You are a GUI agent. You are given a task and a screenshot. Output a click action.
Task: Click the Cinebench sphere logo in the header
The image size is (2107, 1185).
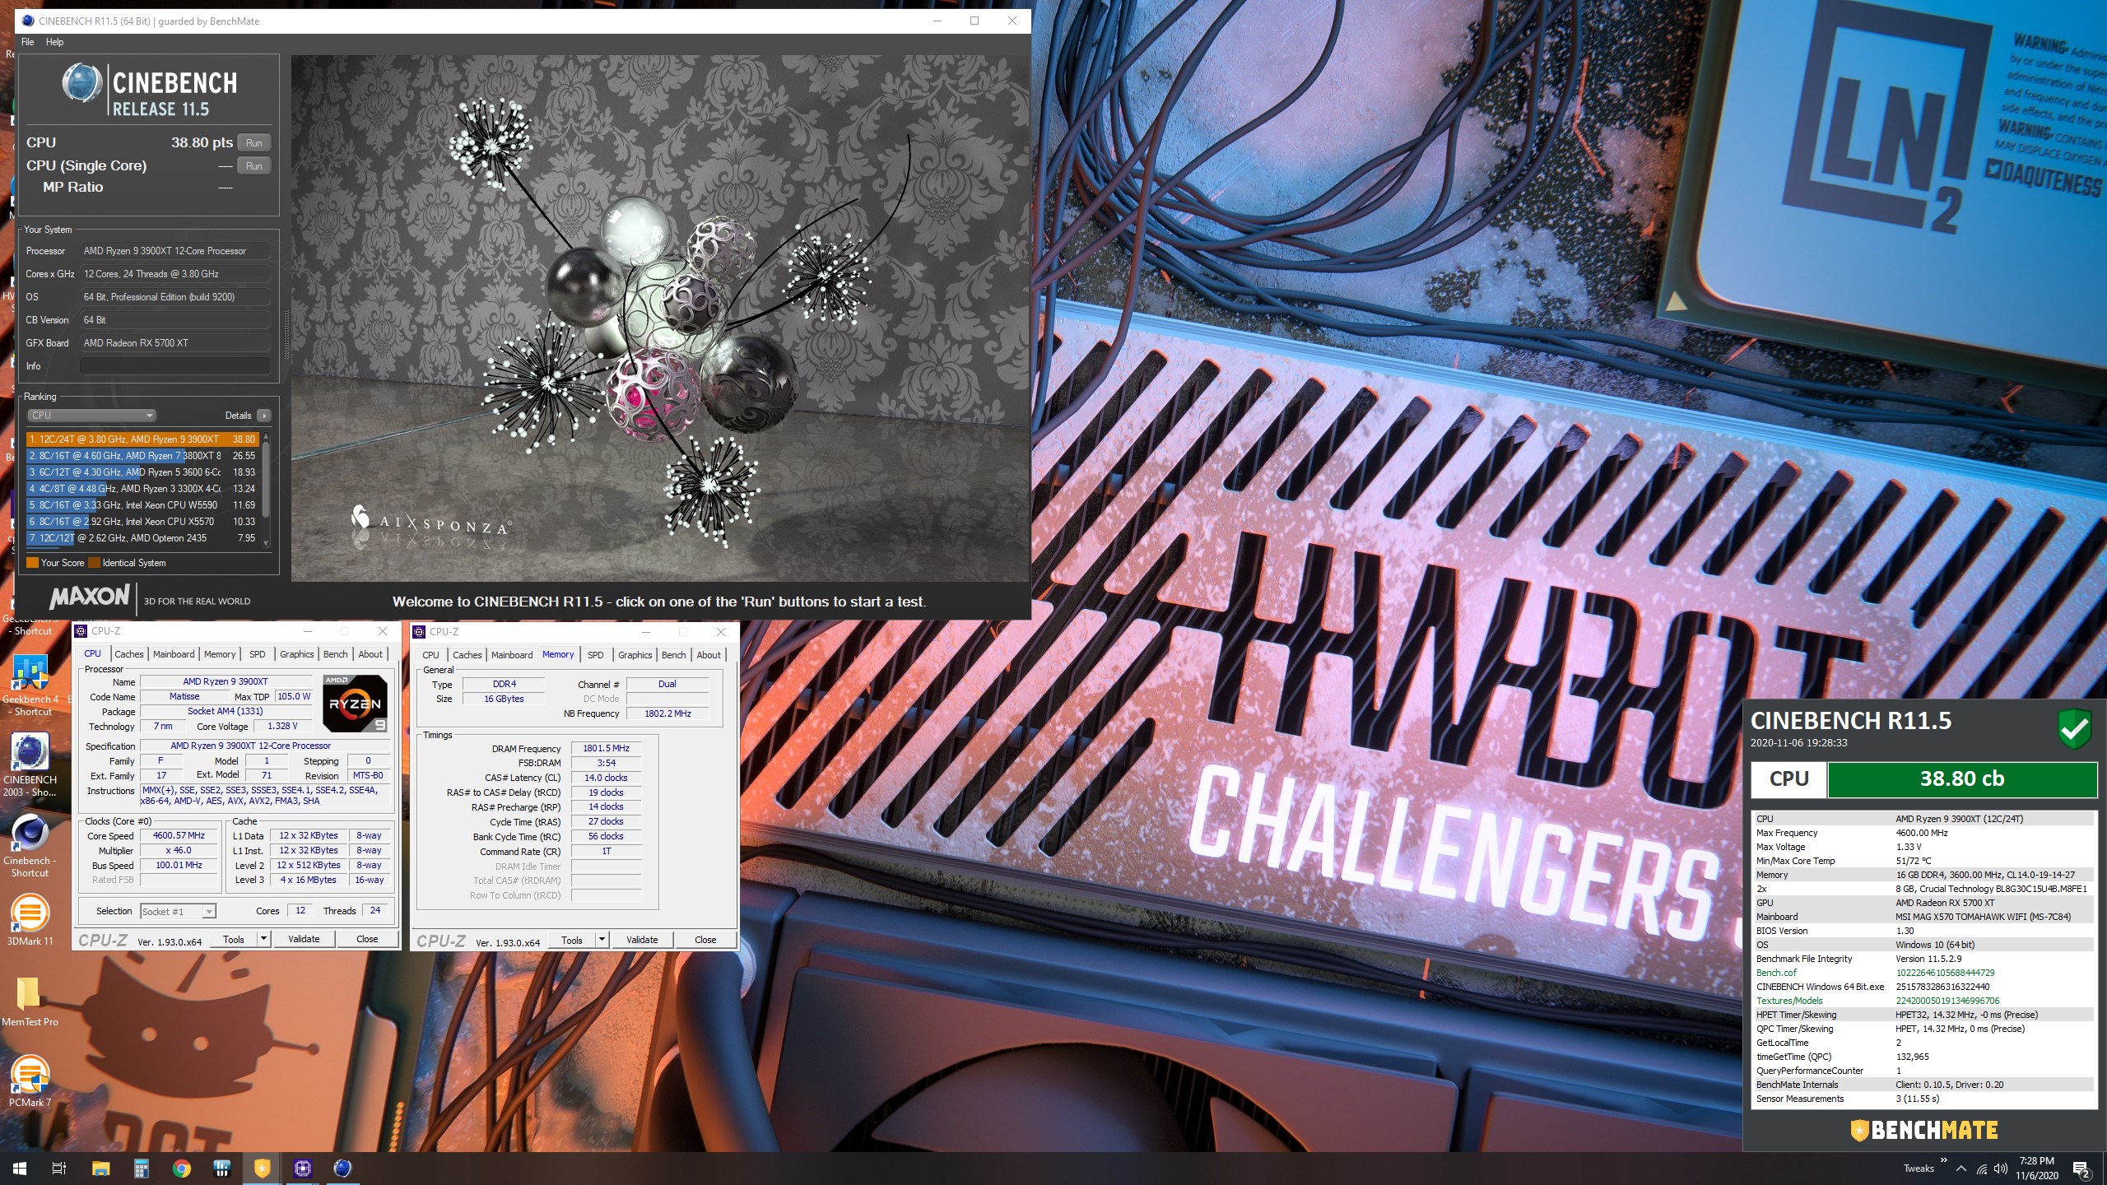[x=81, y=84]
